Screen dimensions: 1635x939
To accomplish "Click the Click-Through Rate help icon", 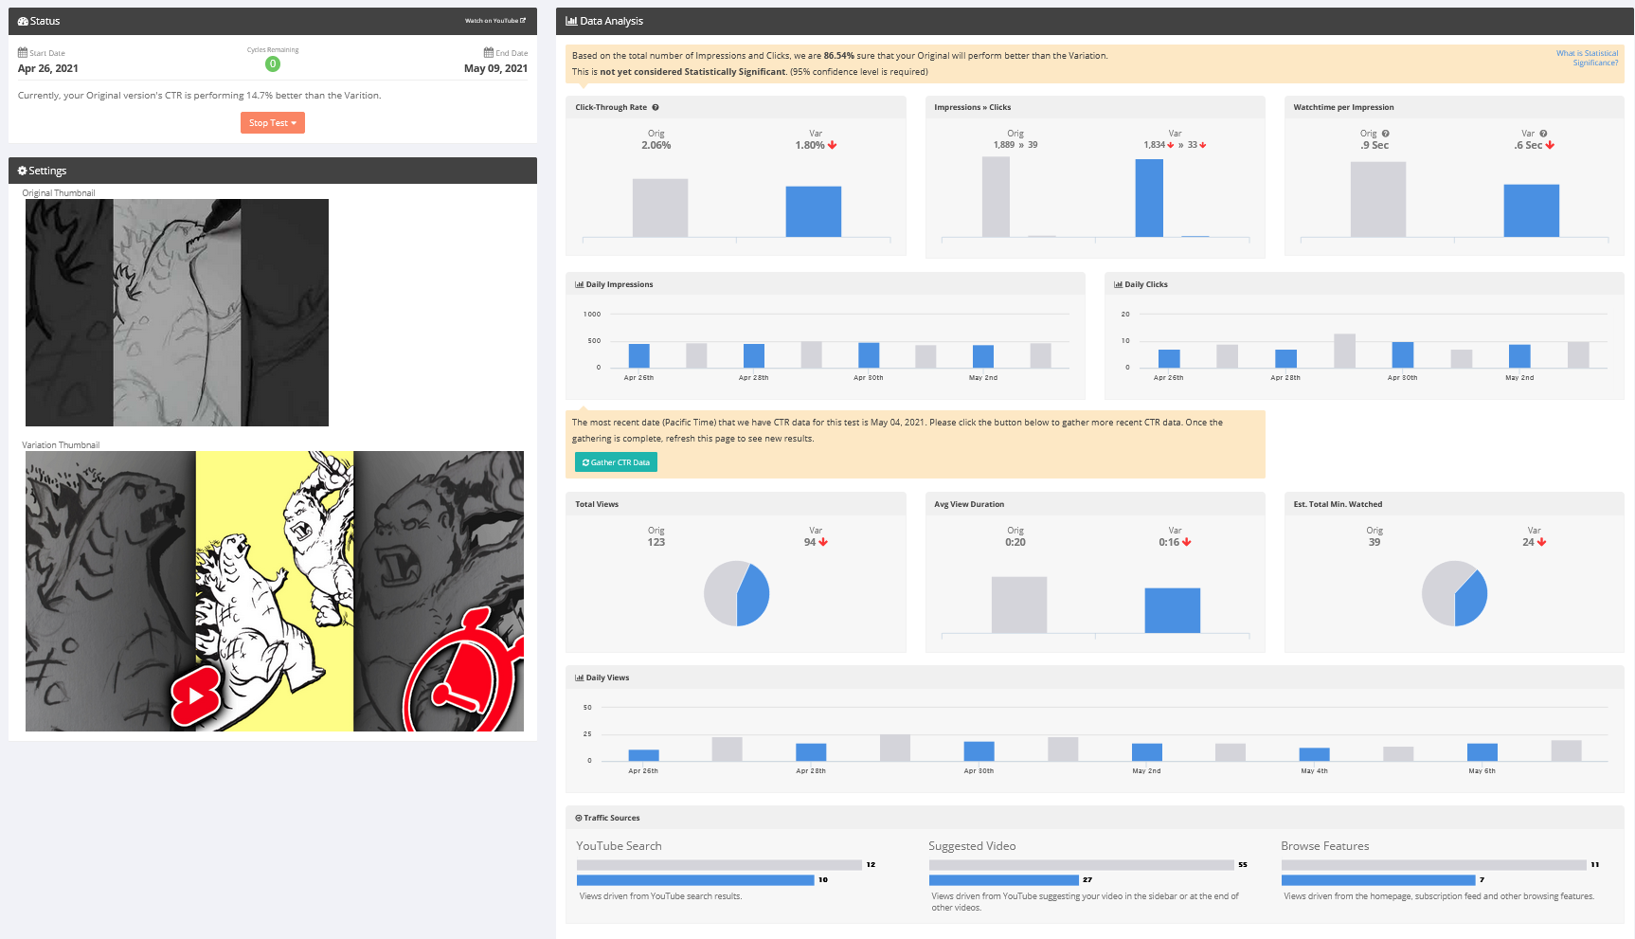I will click(656, 107).
